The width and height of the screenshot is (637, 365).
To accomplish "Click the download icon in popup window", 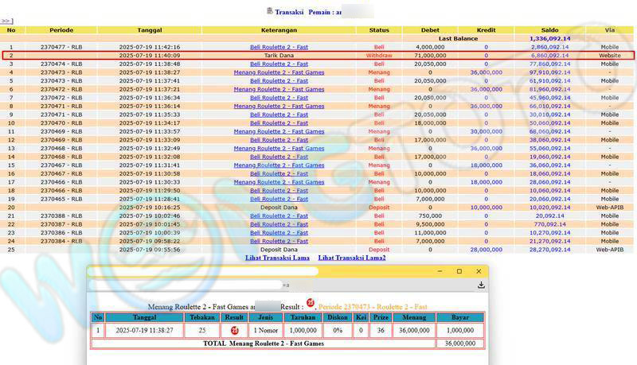I will [481, 285].
